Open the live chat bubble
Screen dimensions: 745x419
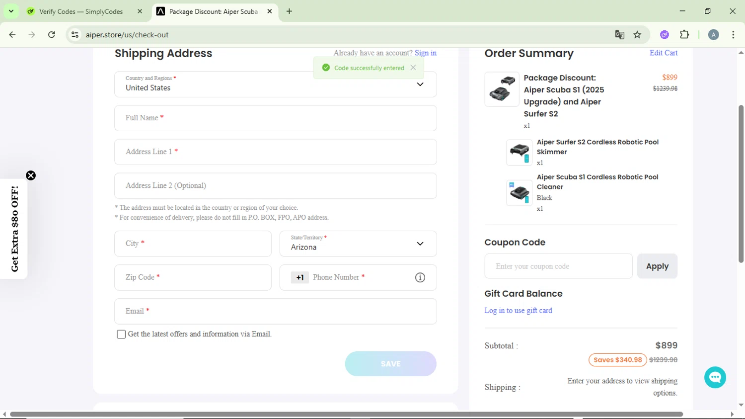[715, 377]
